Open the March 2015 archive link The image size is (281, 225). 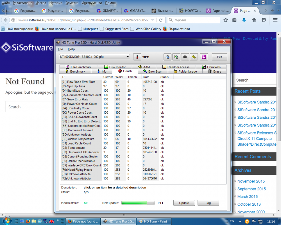247,197
